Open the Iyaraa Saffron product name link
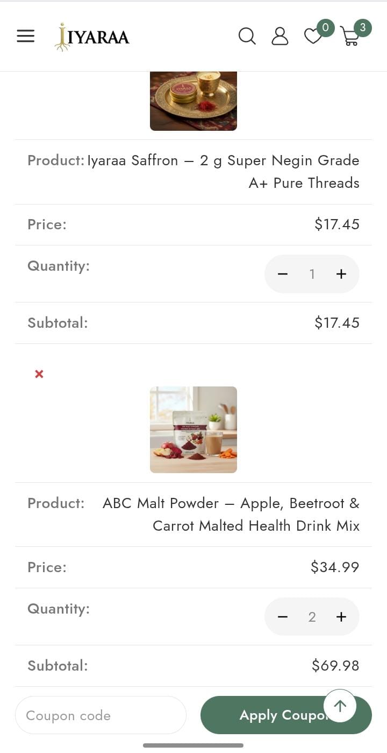 pos(224,171)
